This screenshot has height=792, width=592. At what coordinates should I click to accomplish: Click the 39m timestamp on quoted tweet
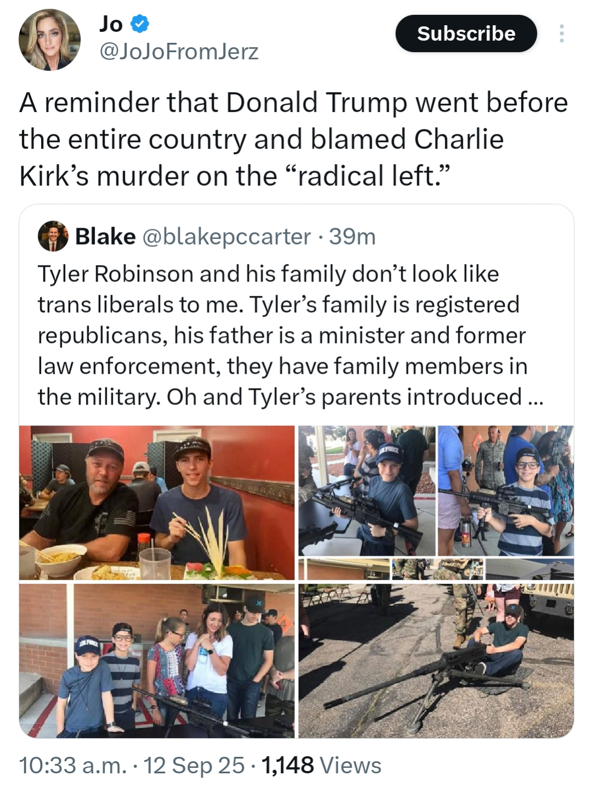[352, 237]
